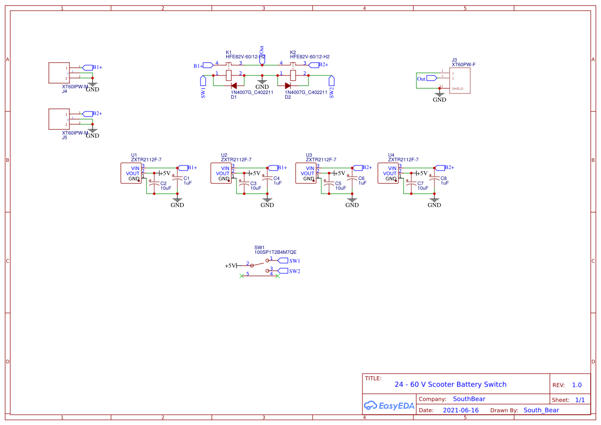Click diode D1 1N4007G symbol
The width and height of the screenshot is (601, 425).
point(234,86)
